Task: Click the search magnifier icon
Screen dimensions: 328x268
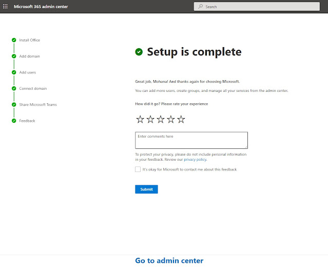Action: (x=200, y=6)
